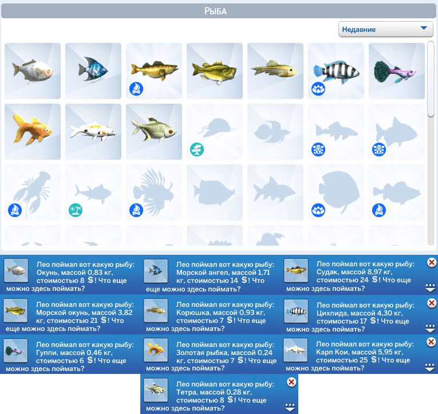Image resolution: width=438 pixels, height=414 pixels.
Task: Close the Карп Кои notification
Action: point(432,342)
